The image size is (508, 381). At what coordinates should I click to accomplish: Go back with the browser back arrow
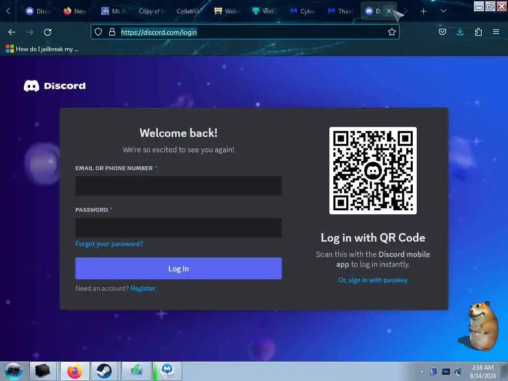pyautogui.click(x=12, y=32)
